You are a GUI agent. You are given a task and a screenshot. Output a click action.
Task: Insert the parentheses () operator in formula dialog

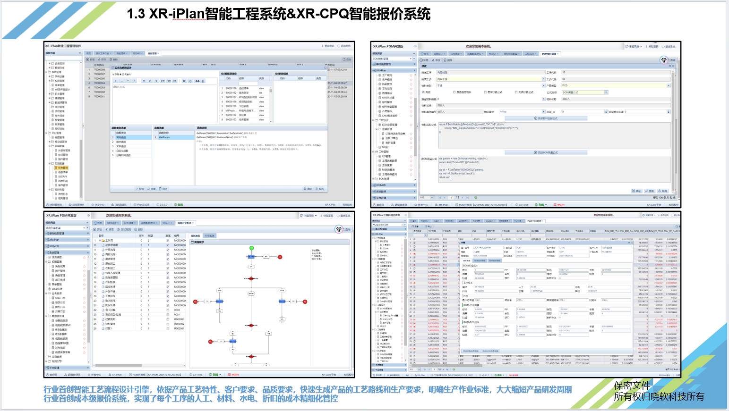[190, 81]
